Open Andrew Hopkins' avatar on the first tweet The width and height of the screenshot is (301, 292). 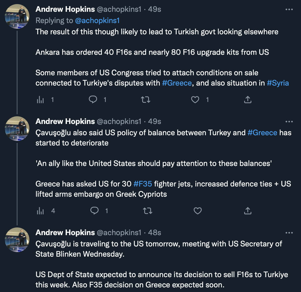(17, 16)
